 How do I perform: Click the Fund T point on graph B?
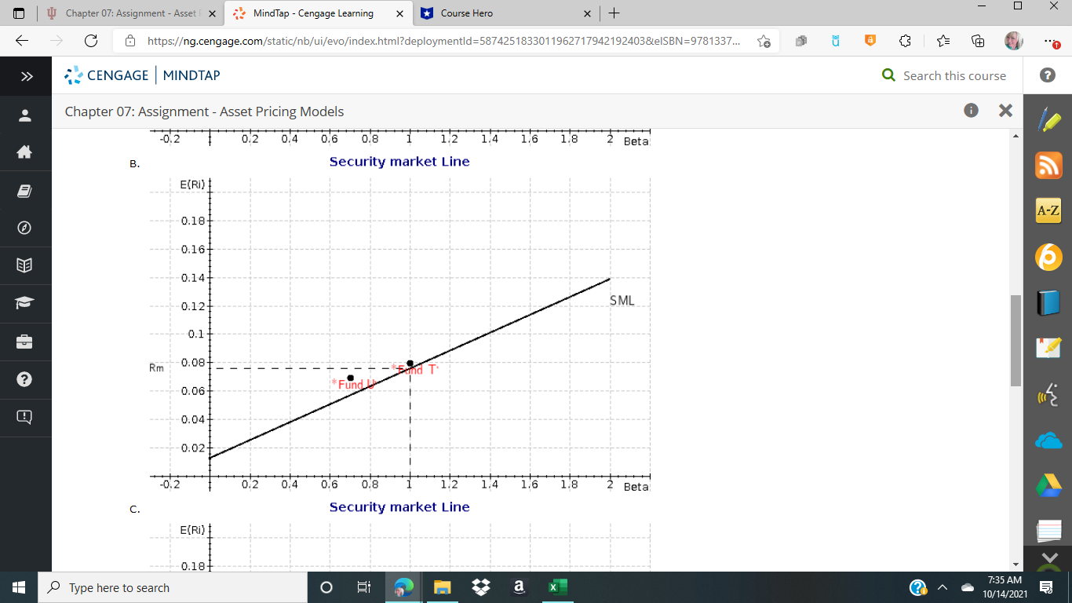pyautogui.click(x=410, y=364)
